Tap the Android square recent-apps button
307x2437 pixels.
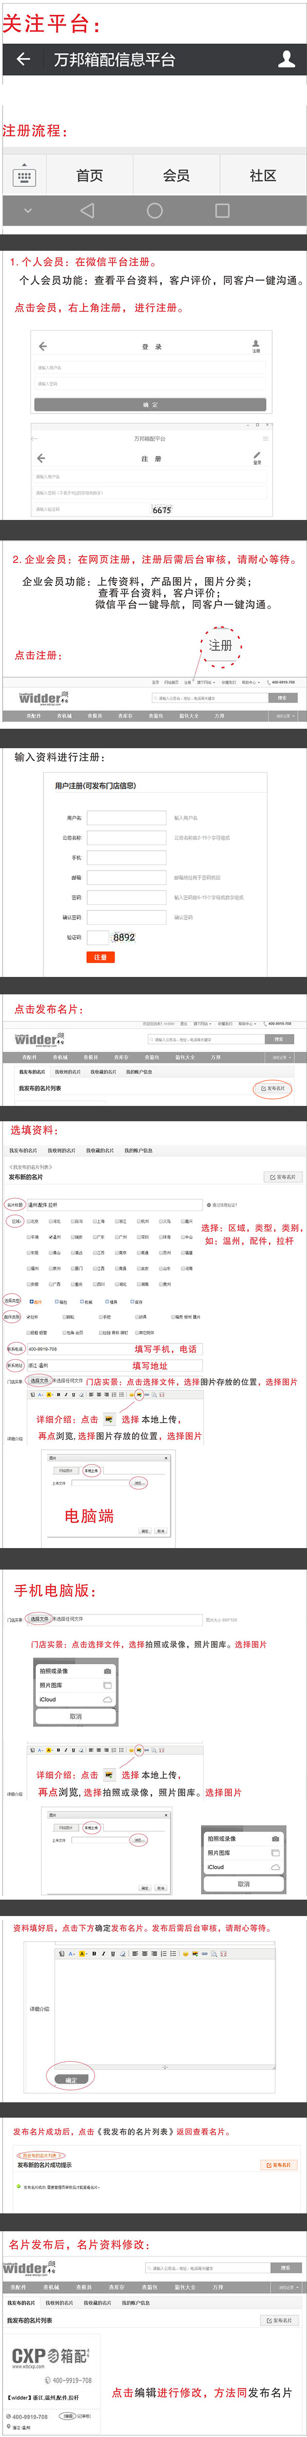(x=223, y=211)
